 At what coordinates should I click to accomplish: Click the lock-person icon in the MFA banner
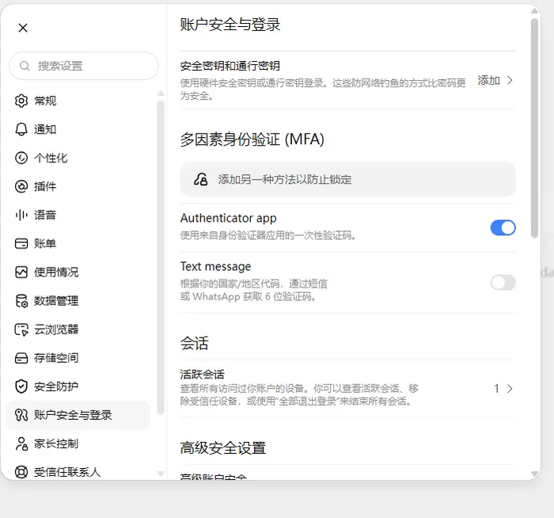pos(201,179)
